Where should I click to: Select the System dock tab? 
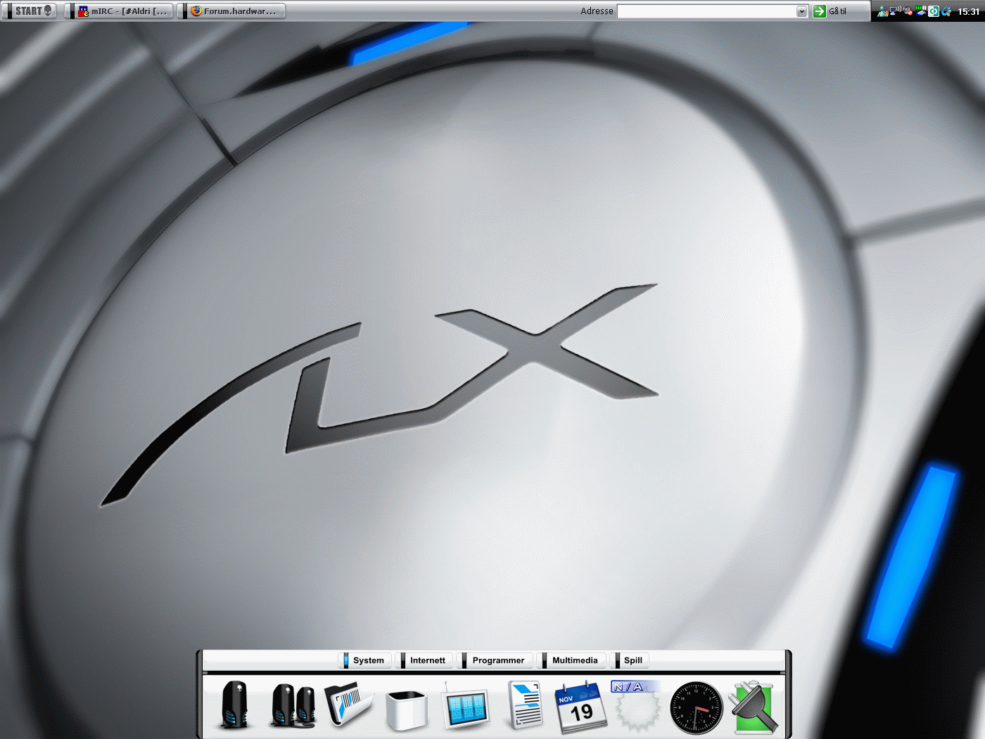(364, 660)
